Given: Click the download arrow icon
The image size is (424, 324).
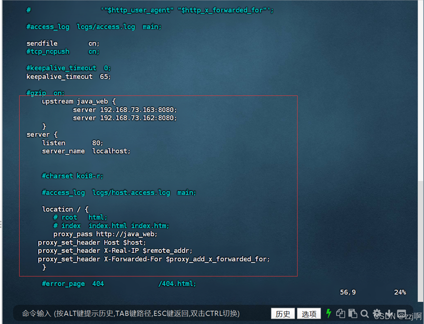Looking at the screenshot, I should pos(389,313).
